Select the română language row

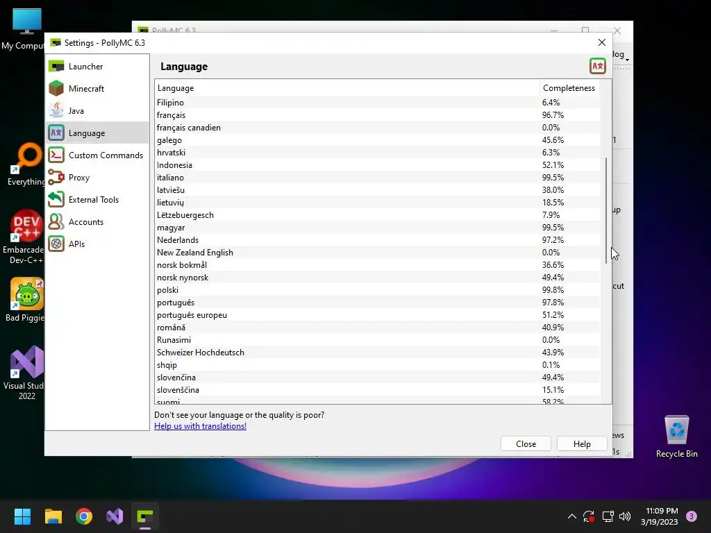click(378, 328)
